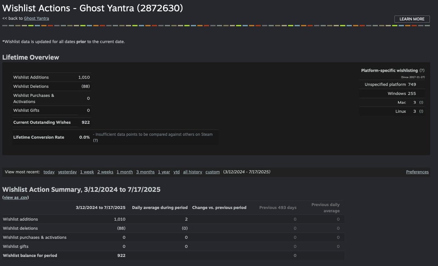Click the Current Outstanding Wishes value 922
Screen dimensions: 438x266
[x=86, y=122]
